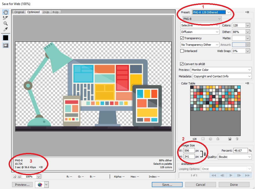Select the Slice Select tool
Screen dimensions: 255x189
[5, 18]
